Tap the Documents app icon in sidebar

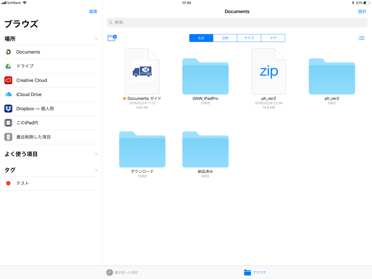(x=8, y=52)
